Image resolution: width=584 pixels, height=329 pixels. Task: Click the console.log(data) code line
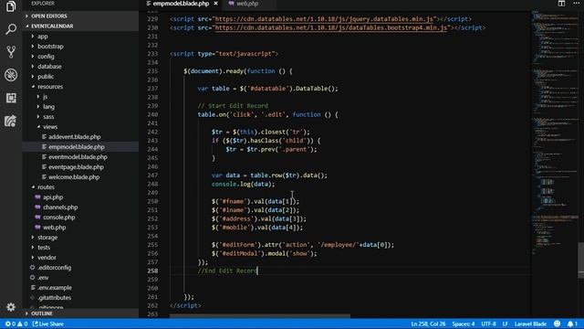(243, 185)
